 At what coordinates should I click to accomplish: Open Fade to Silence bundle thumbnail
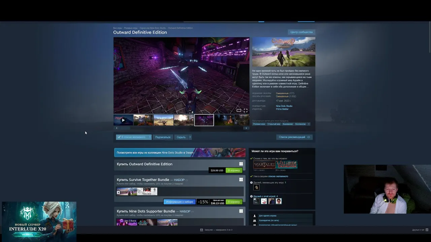147,192
